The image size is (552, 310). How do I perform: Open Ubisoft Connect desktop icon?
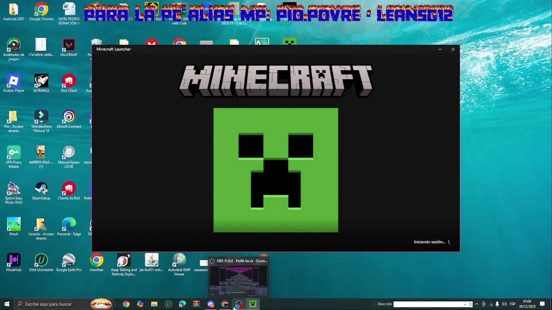[x=69, y=119]
